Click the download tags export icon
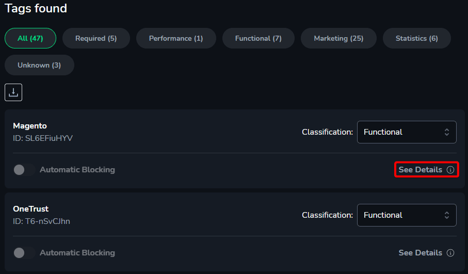Image resolution: width=468 pixels, height=274 pixels. [13, 92]
